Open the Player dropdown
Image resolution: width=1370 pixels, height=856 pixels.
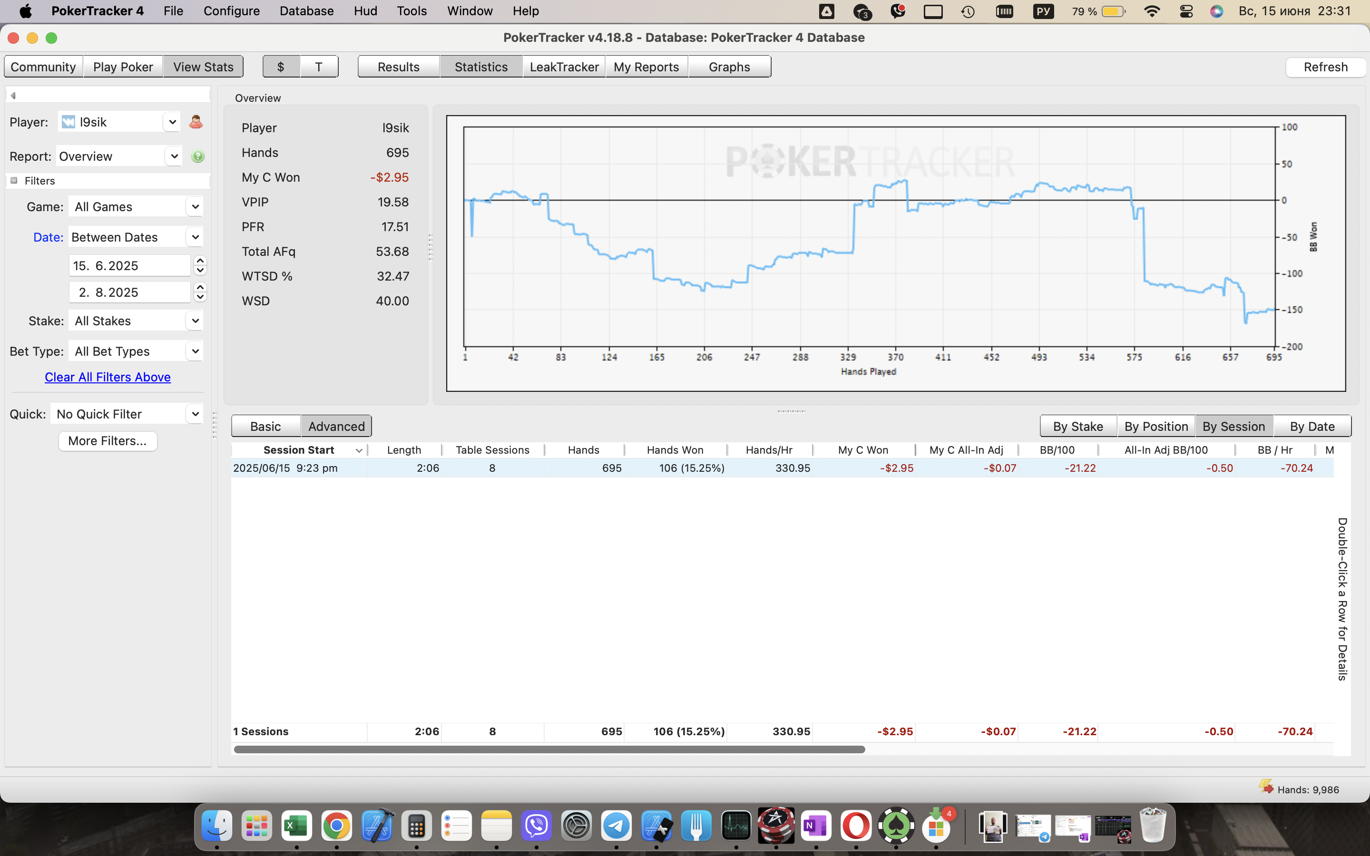[172, 122]
